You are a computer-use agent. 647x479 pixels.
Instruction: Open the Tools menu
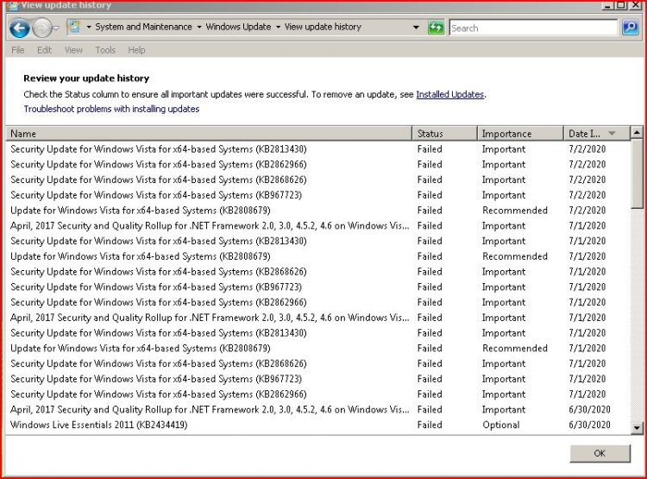point(105,50)
